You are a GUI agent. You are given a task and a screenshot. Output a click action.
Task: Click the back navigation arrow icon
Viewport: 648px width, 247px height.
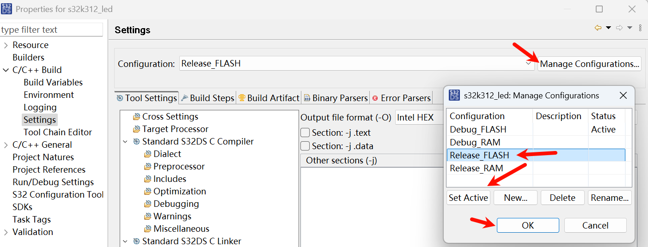point(598,28)
